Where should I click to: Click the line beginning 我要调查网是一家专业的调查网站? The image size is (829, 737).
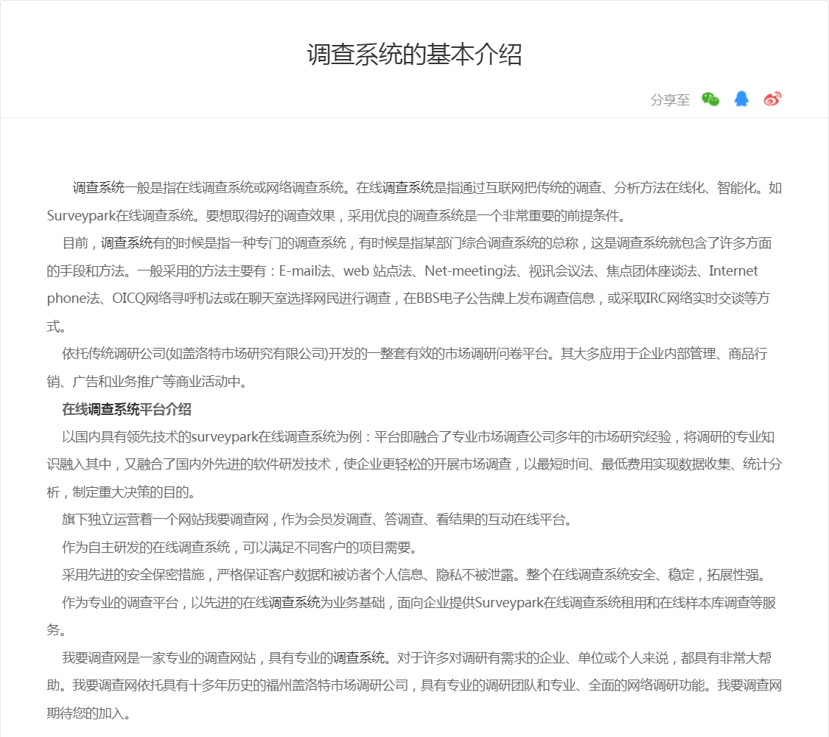tap(416, 657)
